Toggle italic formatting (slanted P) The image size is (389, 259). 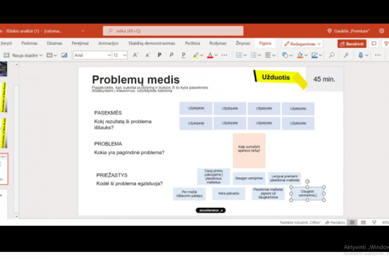pos(171,55)
